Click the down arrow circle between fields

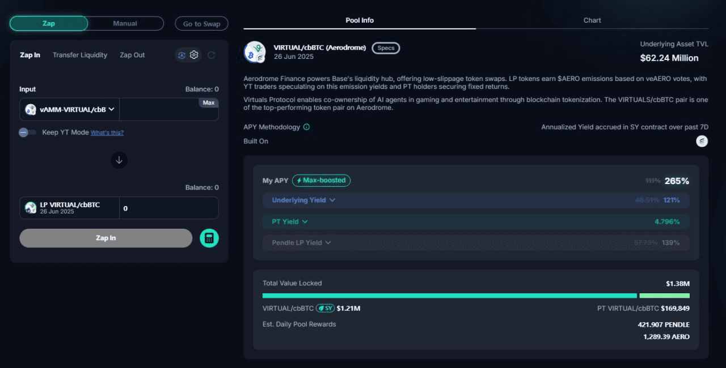119,160
